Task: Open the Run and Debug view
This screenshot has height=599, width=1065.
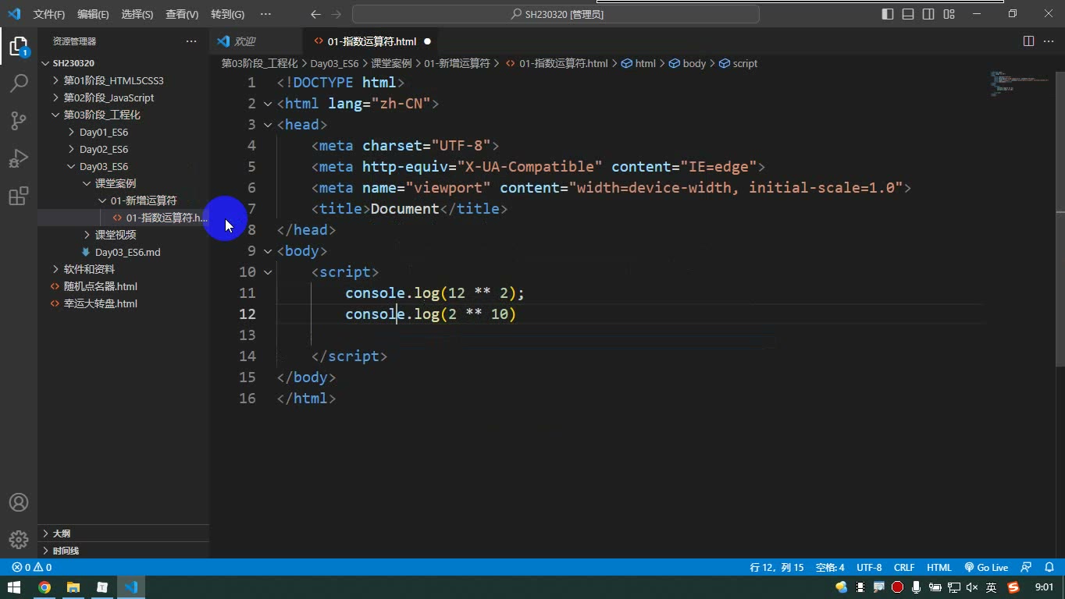Action: click(18, 158)
